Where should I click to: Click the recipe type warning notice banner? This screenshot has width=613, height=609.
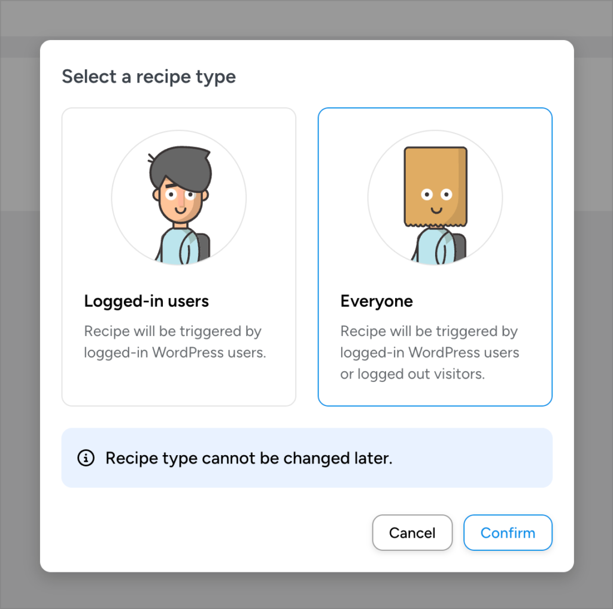[306, 457]
